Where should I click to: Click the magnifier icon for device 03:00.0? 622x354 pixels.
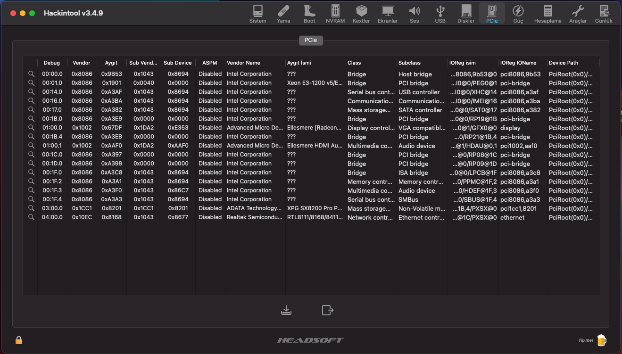31,208
